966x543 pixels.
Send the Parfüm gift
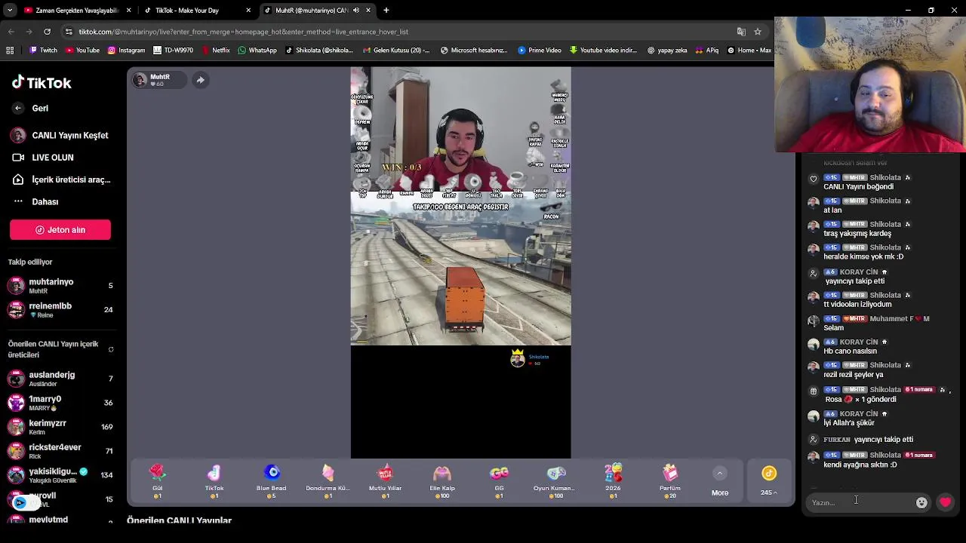click(x=670, y=480)
